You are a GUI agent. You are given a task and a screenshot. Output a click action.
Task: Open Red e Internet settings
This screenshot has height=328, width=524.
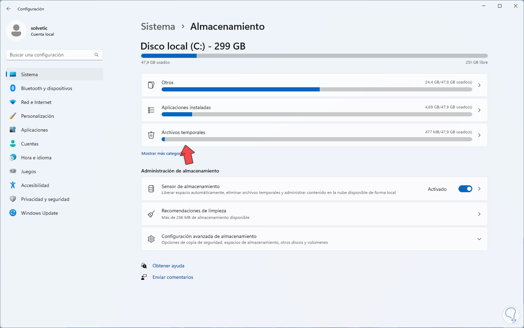tap(54, 102)
